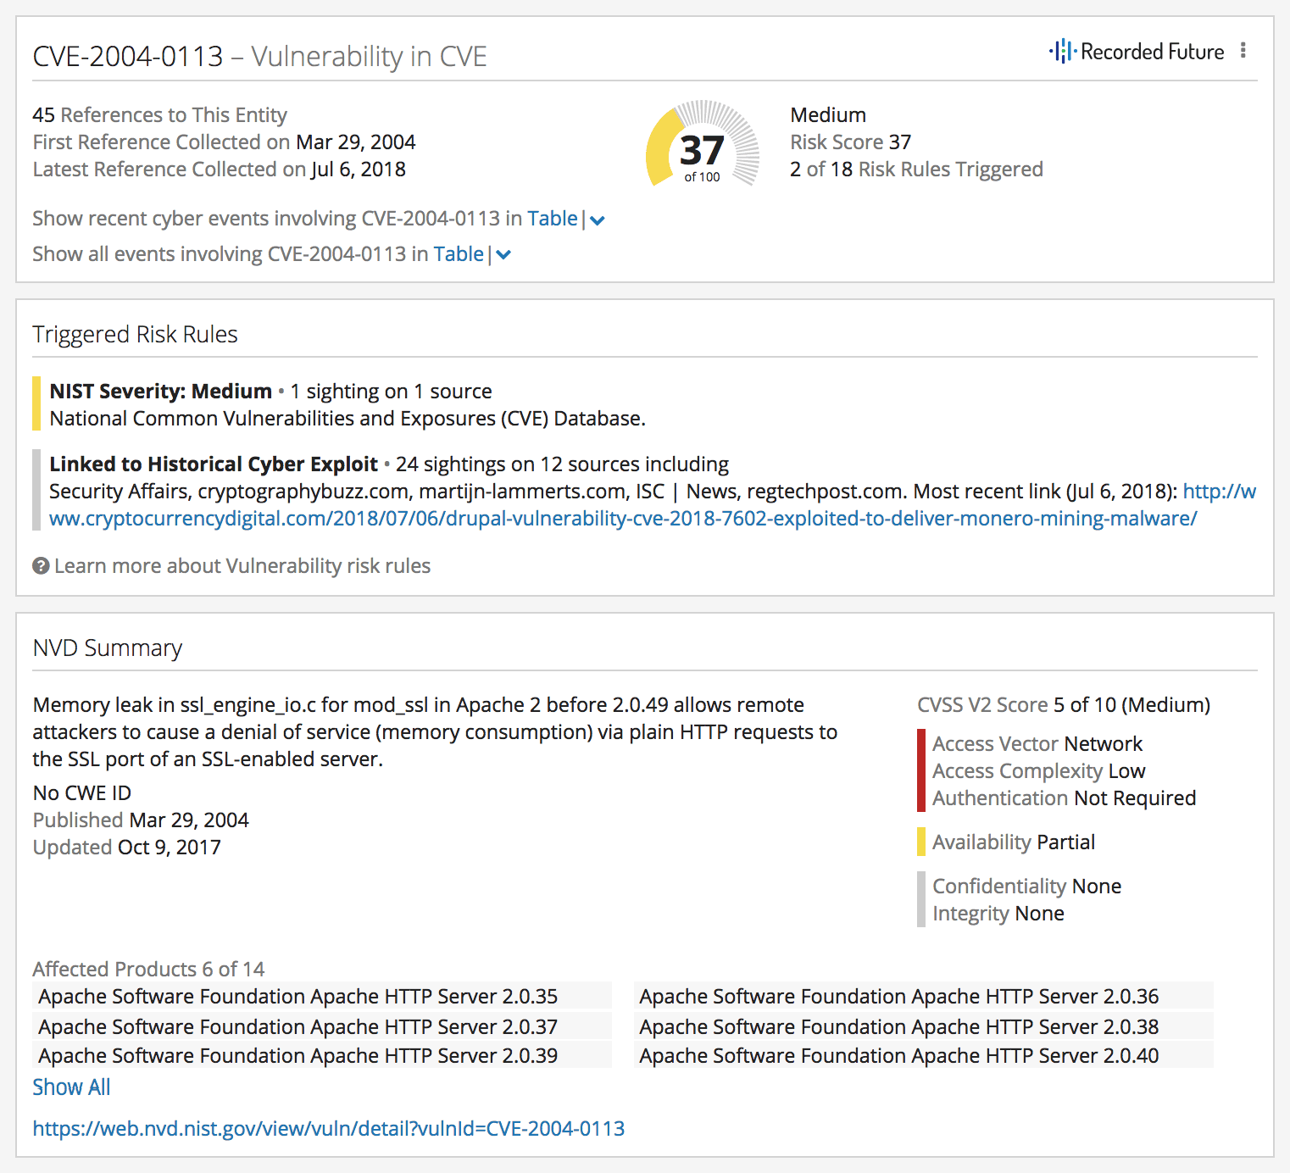Expand dropdown next to all events Table
Screen dimensions: 1290x1173
coord(503,255)
